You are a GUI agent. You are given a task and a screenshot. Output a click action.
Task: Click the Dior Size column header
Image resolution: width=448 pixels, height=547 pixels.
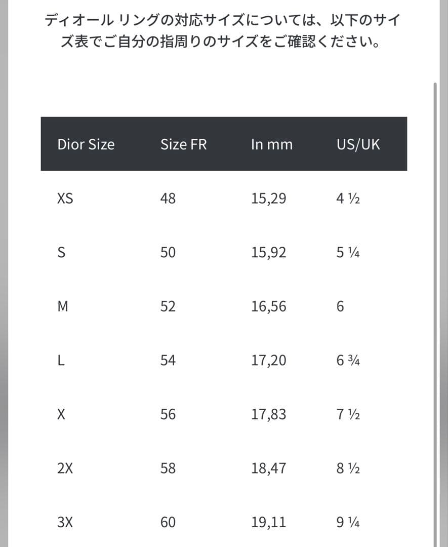click(x=86, y=144)
